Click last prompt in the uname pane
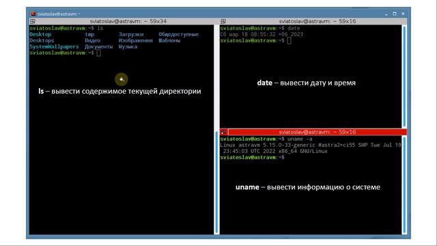Image resolution: width=437 pixels, height=246 pixels. click(252, 157)
